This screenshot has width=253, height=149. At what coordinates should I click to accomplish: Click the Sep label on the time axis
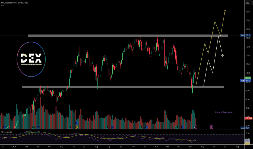109,147
